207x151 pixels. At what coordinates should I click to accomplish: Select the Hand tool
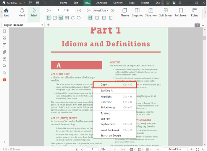tap(22, 12)
